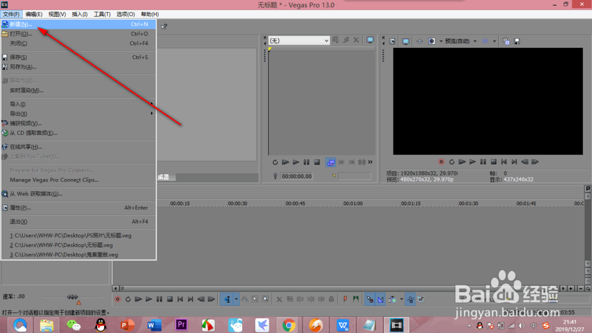The width and height of the screenshot is (592, 333).
Task: Toggle auto ripple button
Action: (x=392, y=299)
